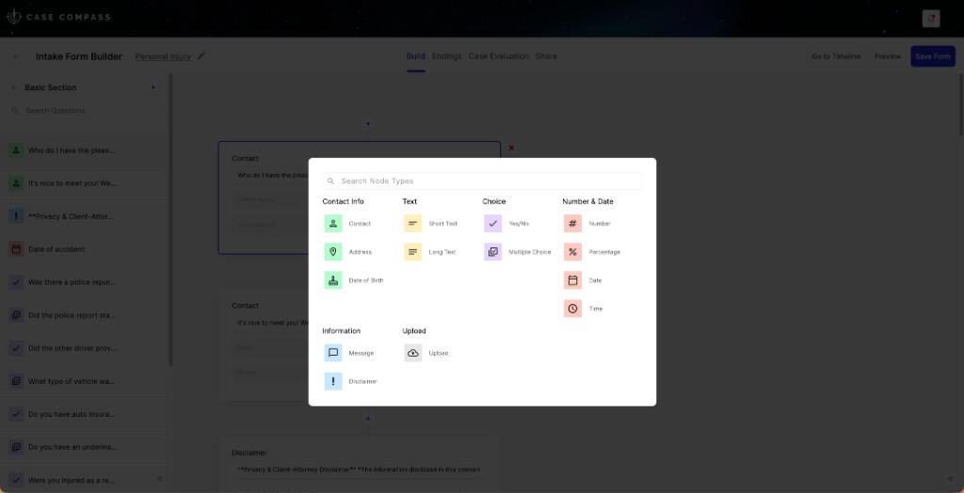Select the Message node icon
The width and height of the screenshot is (964, 493).
[333, 353]
